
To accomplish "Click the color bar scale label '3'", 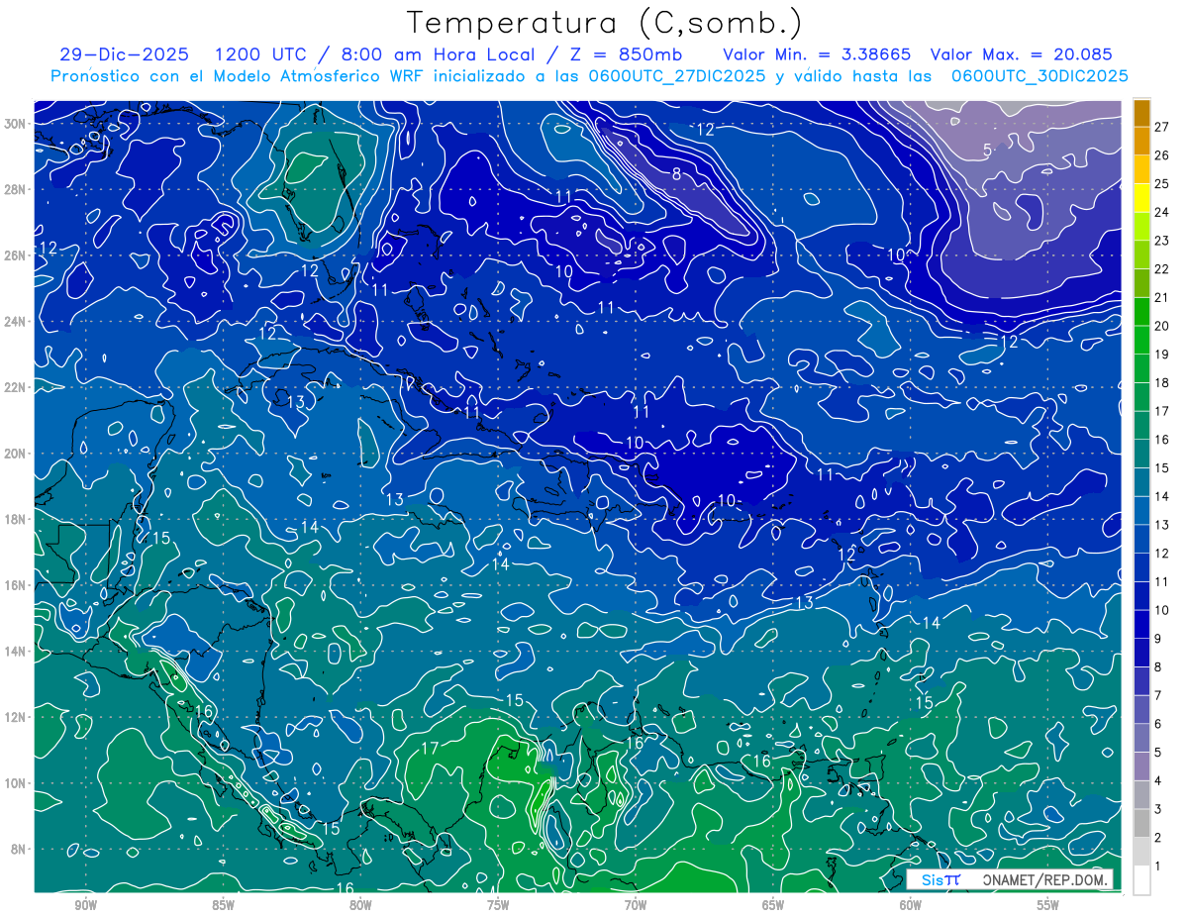I will click(x=1159, y=810).
